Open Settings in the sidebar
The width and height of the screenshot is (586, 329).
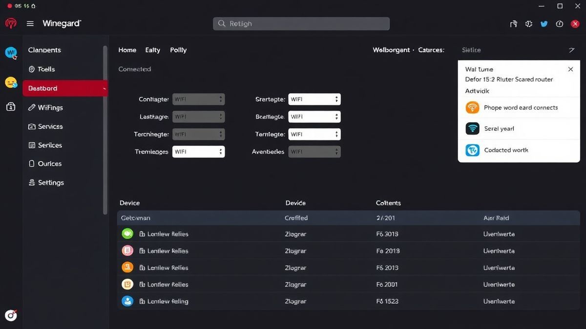46,182
